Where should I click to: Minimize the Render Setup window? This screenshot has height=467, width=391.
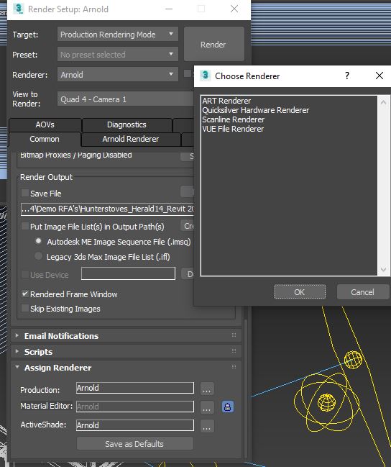169,9
